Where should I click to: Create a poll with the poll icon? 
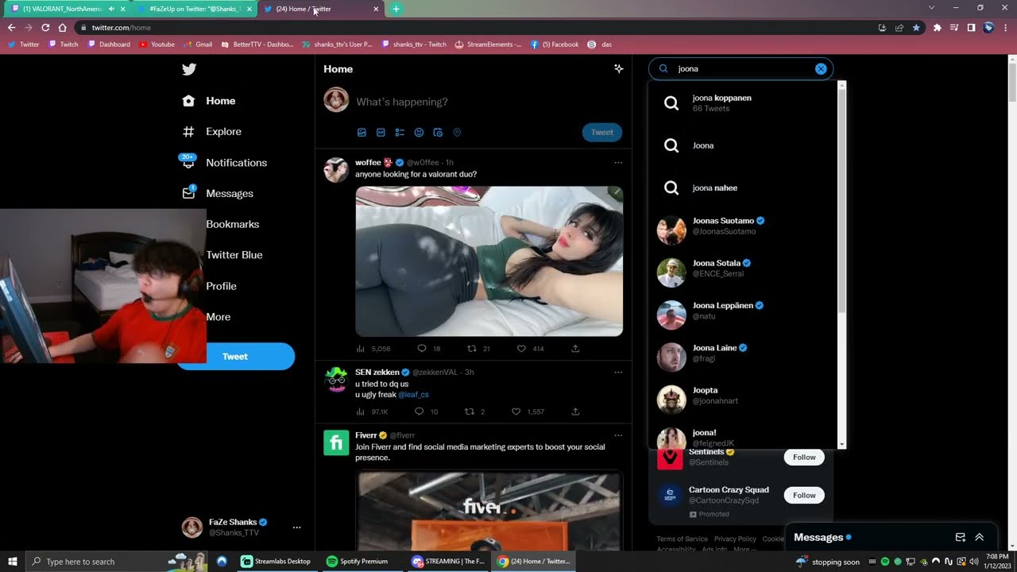(400, 133)
